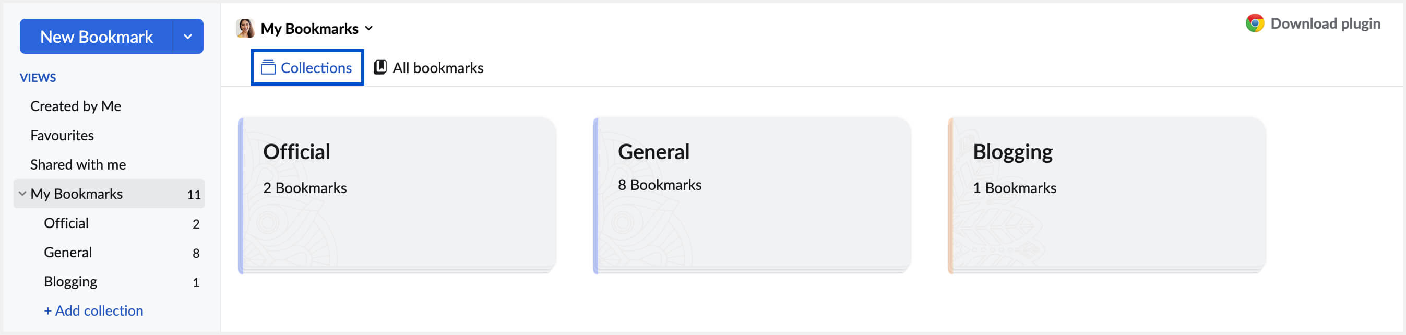Open the Blogging collection card
This screenshot has height=335, width=1406.
click(x=1107, y=195)
